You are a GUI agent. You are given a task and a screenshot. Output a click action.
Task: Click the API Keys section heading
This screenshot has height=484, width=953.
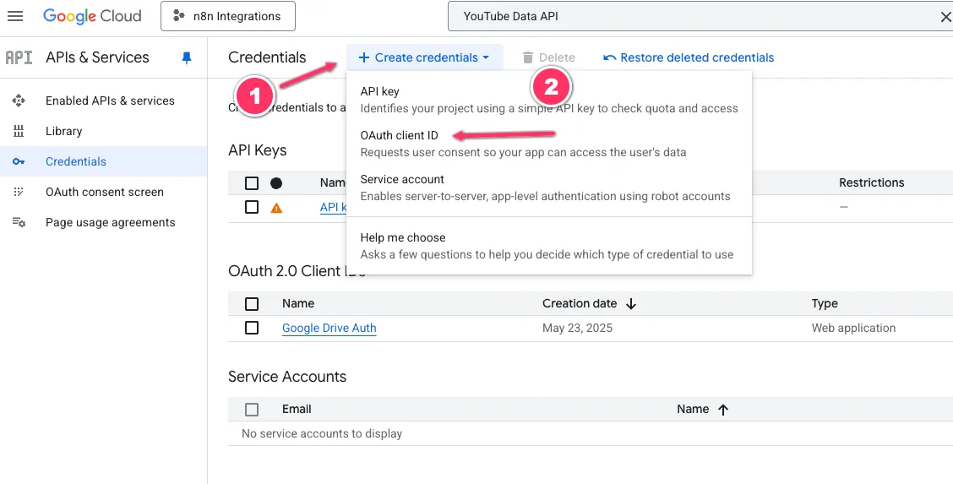click(258, 150)
